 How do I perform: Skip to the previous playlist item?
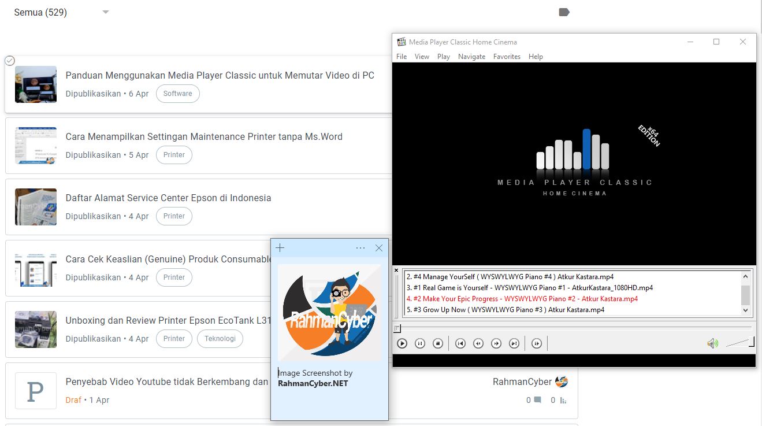tap(460, 343)
